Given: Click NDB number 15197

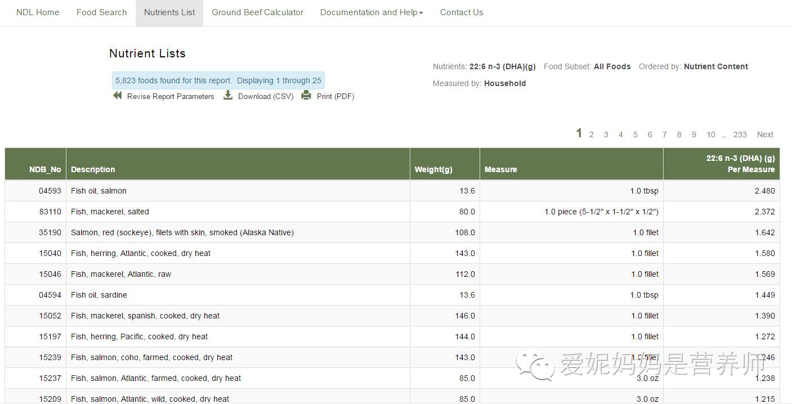Looking at the screenshot, I should tap(50, 336).
